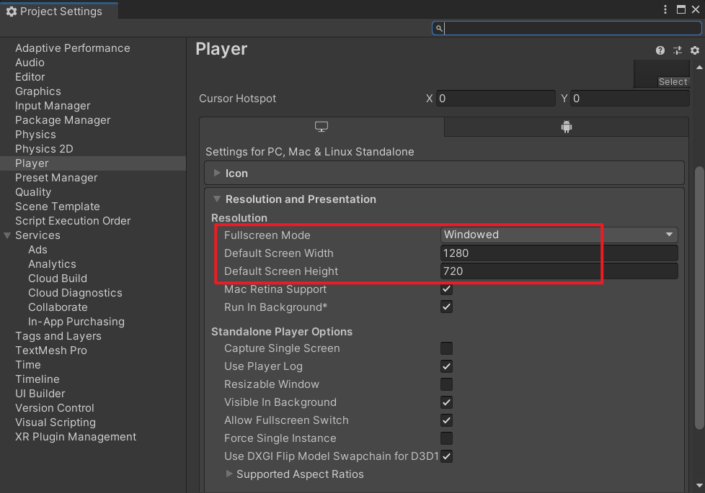Click the Player panel scrollbar thumb

[x=699, y=298]
